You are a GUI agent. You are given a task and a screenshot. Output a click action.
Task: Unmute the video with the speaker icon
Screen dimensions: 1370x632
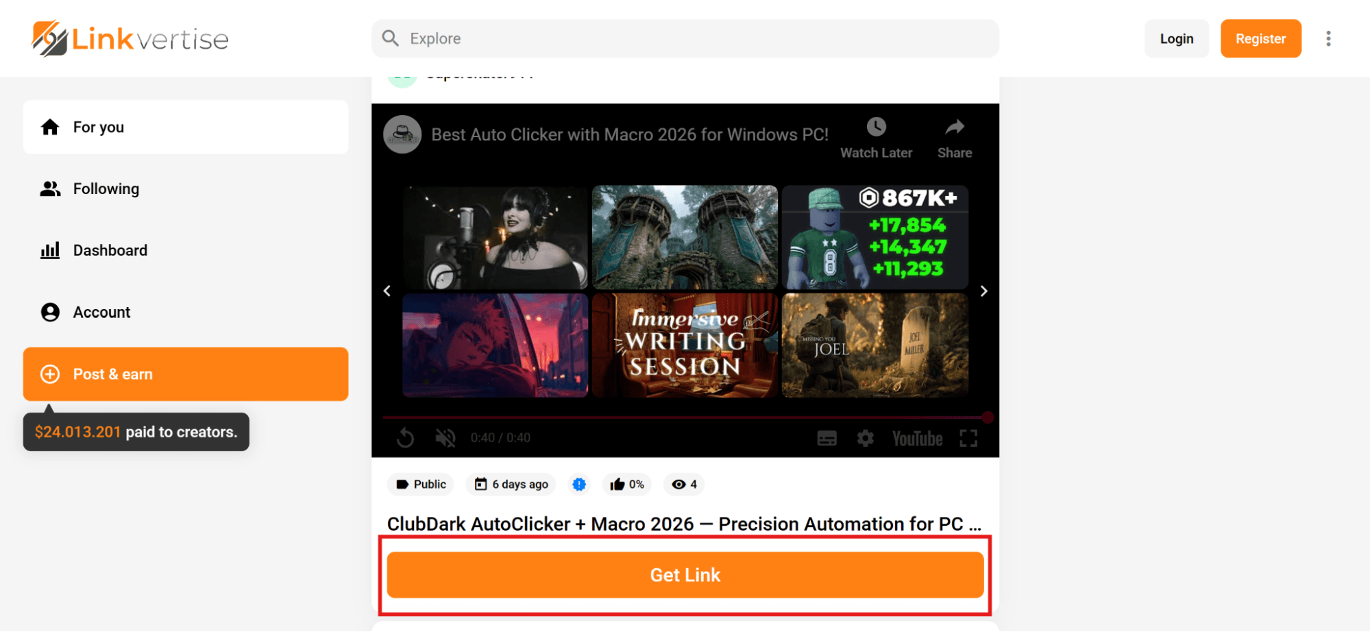[x=445, y=437]
